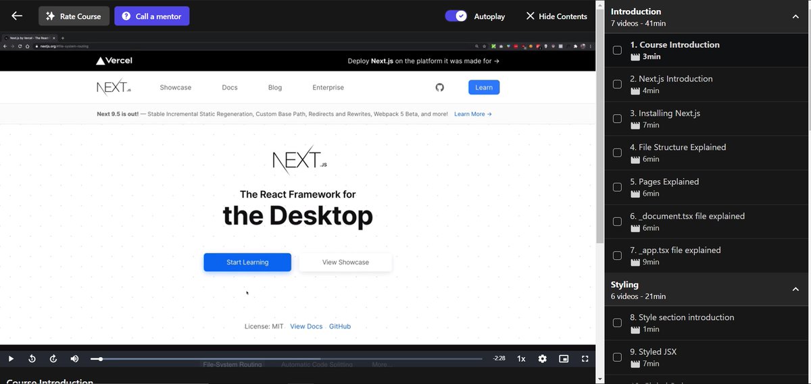Skip forward with the forward-skip icon
Screen dimensions: 811x384
(x=53, y=359)
